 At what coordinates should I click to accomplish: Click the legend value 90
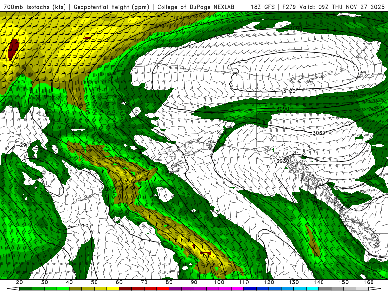[194, 282]
